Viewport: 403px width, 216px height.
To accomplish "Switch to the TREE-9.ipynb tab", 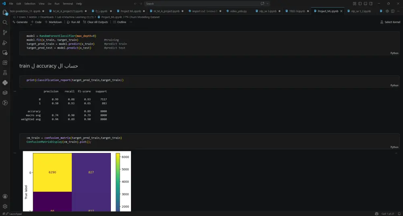I will [297, 11].
